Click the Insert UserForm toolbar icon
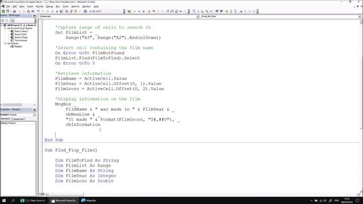 click(7, 11)
